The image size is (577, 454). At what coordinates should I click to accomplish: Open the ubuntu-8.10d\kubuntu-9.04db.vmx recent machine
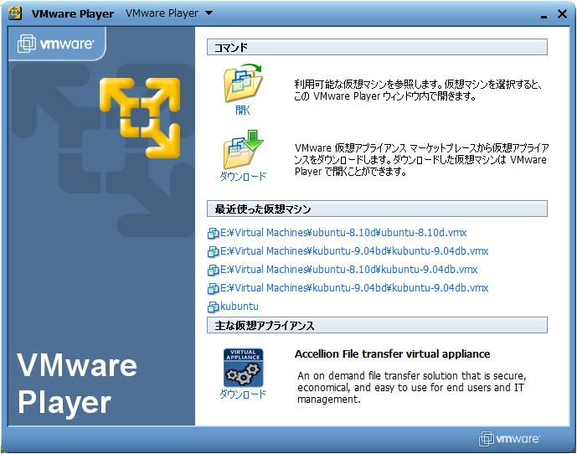coord(348,270)
